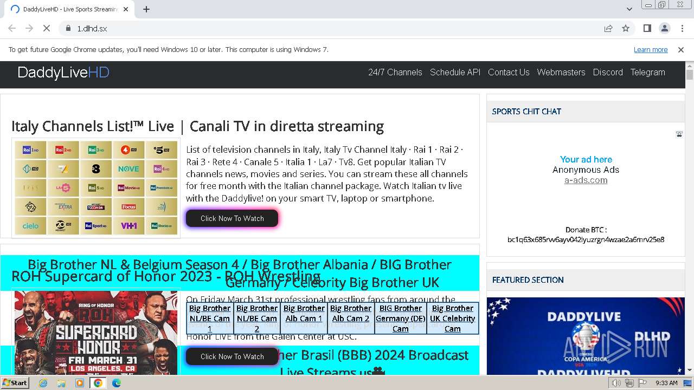Open 24/7 Channels menu item
This screenshot has width=694, height=390.
click(395, 72)
